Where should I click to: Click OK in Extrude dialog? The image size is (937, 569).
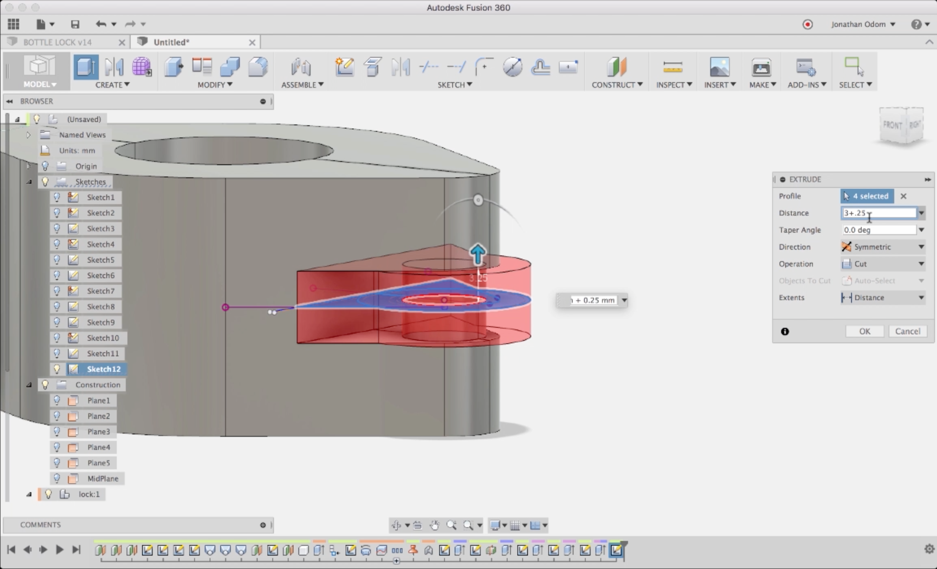865,331
